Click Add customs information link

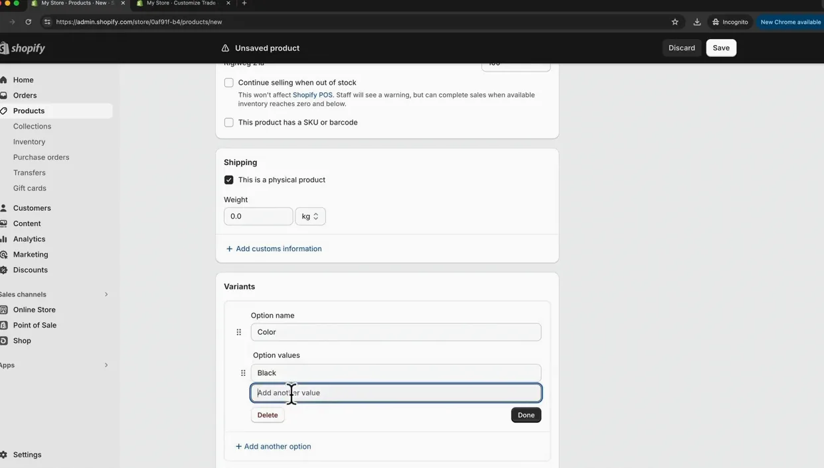pos(274,249)
